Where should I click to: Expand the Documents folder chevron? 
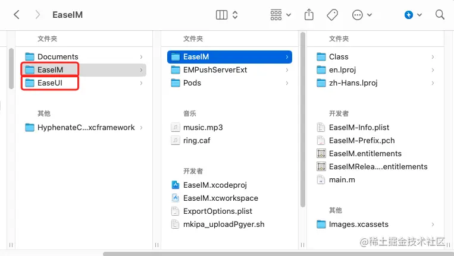[x=141, y=57]
